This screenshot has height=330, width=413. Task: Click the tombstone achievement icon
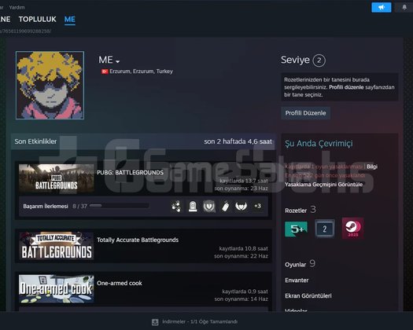193,206
